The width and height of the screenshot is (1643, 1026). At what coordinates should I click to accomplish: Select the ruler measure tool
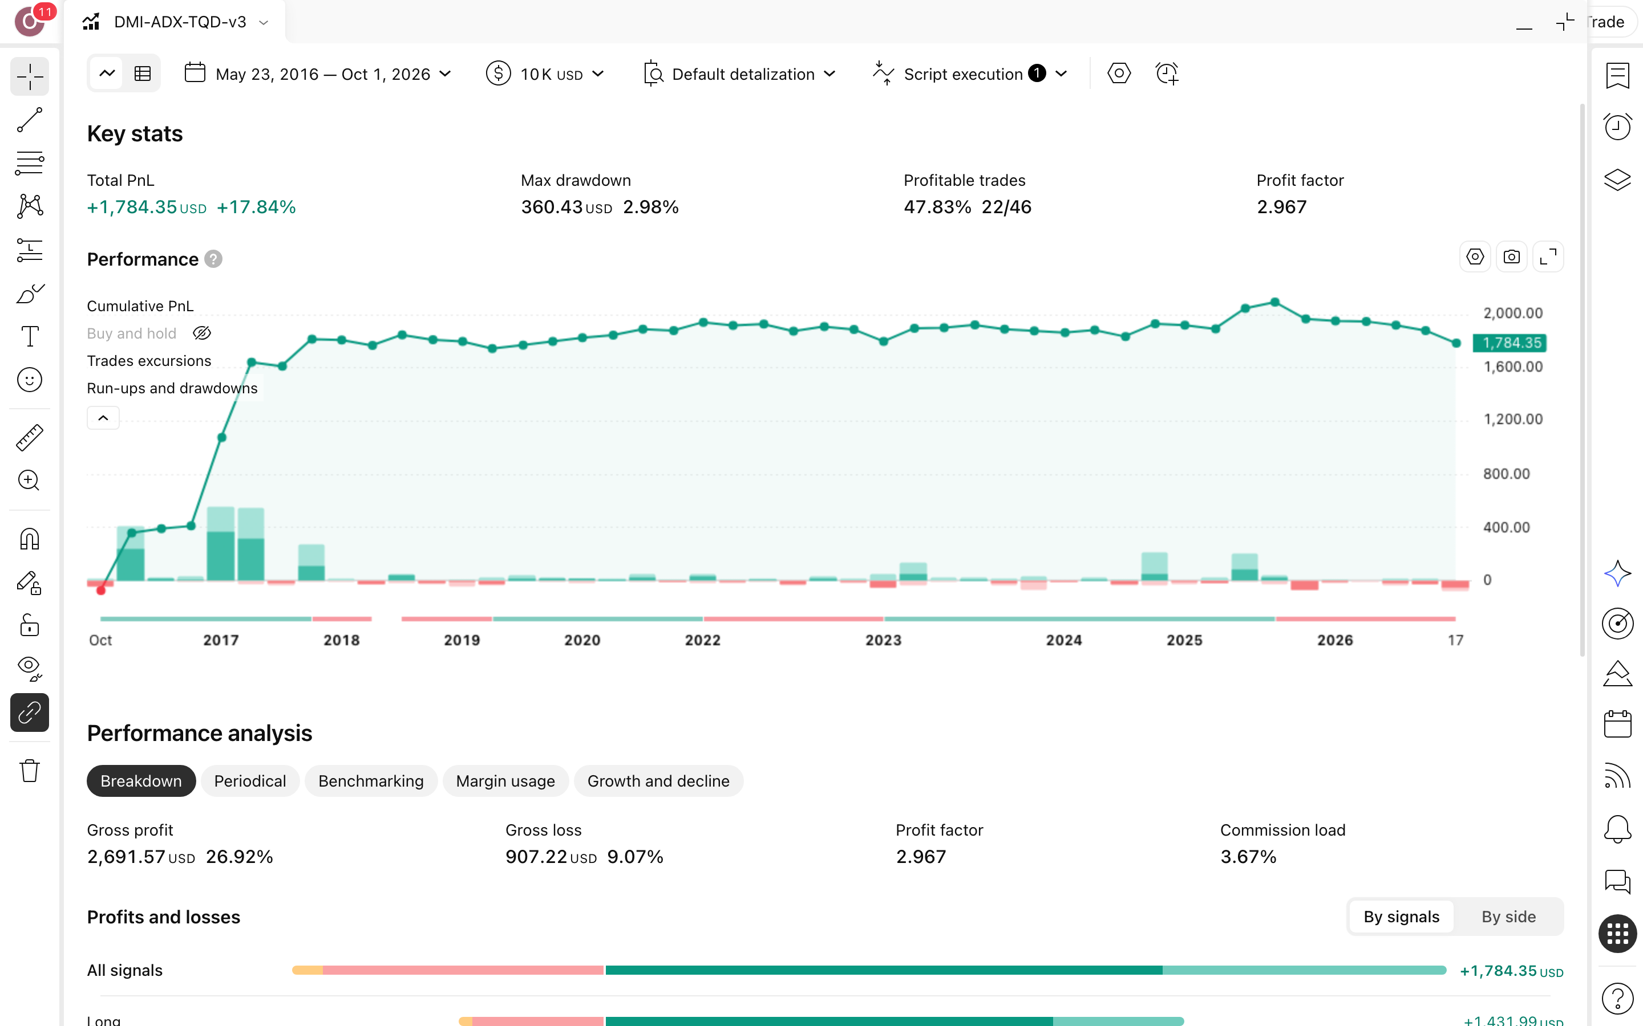(x=30, y=438)
